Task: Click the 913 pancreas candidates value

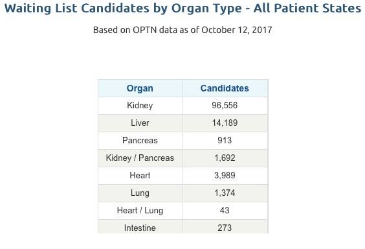Action: pyautogui.click(x=225, y=140)
